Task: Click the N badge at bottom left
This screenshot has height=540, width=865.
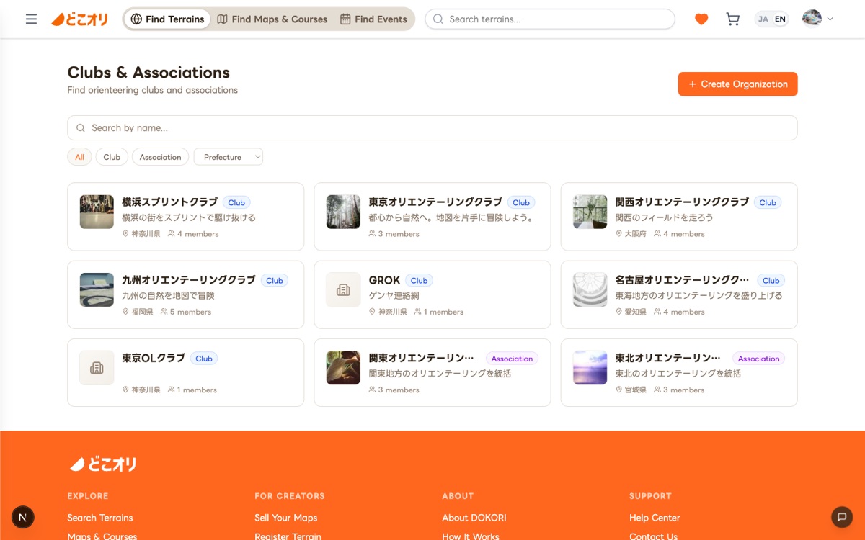Action: pos(22,517)
